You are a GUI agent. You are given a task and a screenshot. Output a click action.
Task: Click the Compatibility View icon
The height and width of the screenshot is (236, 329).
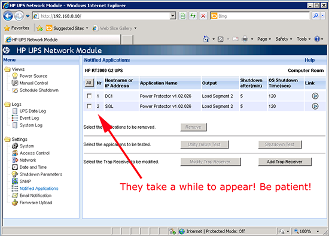coord(183,16)
